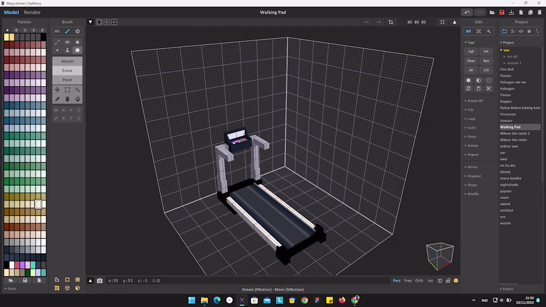Switch brush mode to Attach

(x=67, y=61)
